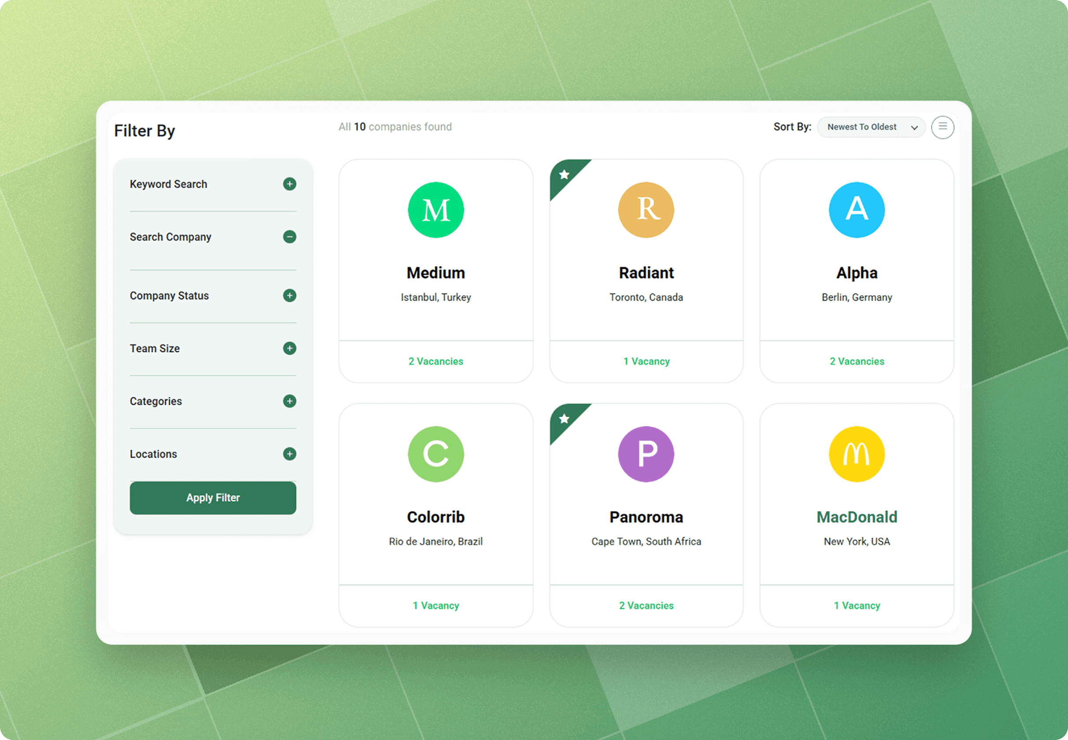1068x740 pixels.
Task: Click the Alpha 'A' logo circle
Action: click(x=857, y=210)
